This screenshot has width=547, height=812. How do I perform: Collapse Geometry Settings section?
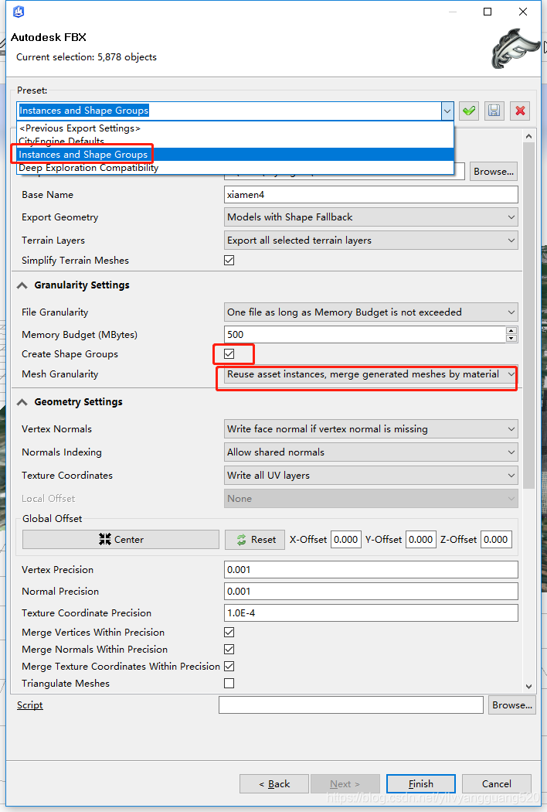(x=22, y=402)
